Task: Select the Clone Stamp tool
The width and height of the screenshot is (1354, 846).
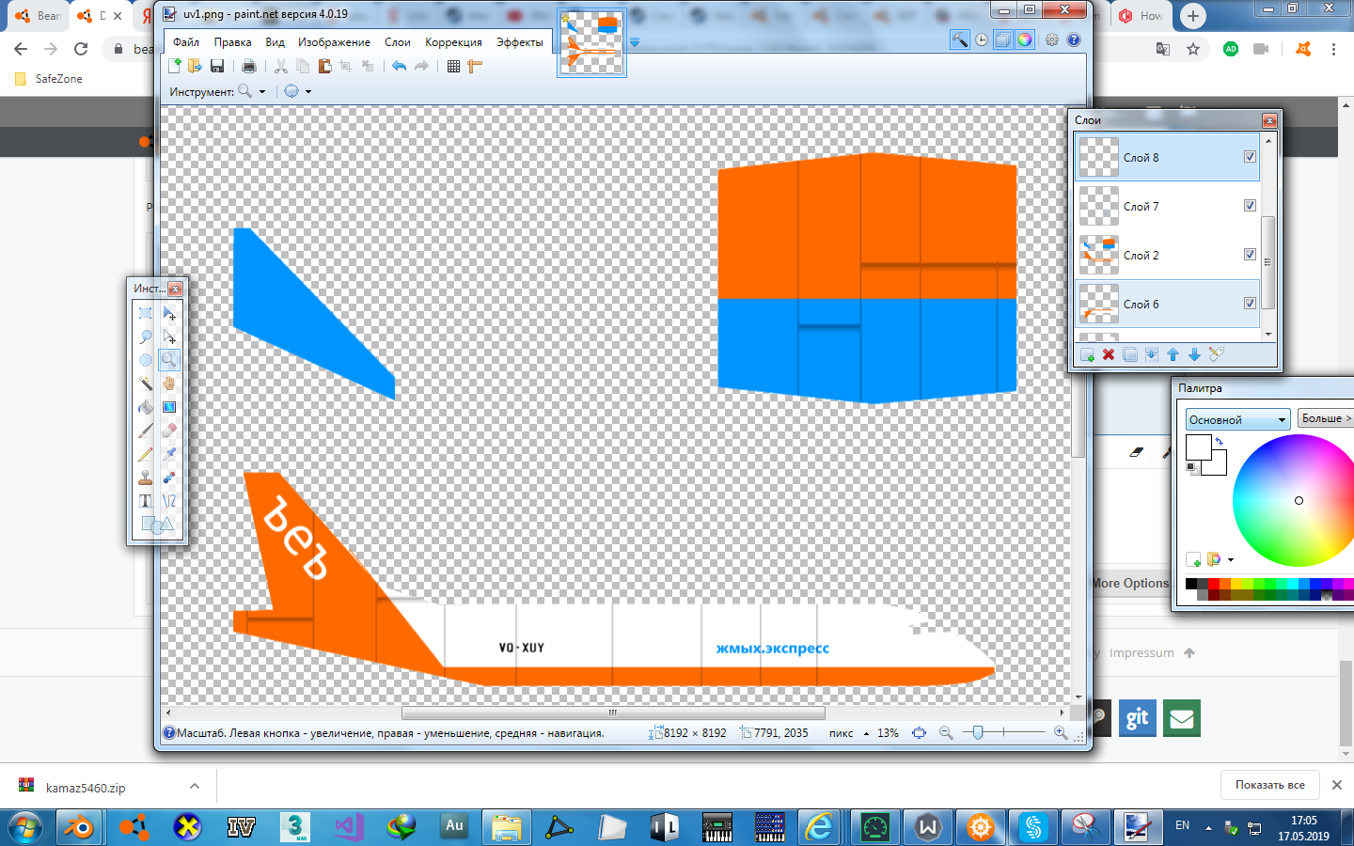Action: 146,478
